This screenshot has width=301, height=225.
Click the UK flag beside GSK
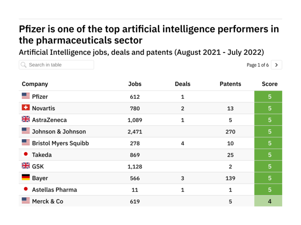point(26,166)
